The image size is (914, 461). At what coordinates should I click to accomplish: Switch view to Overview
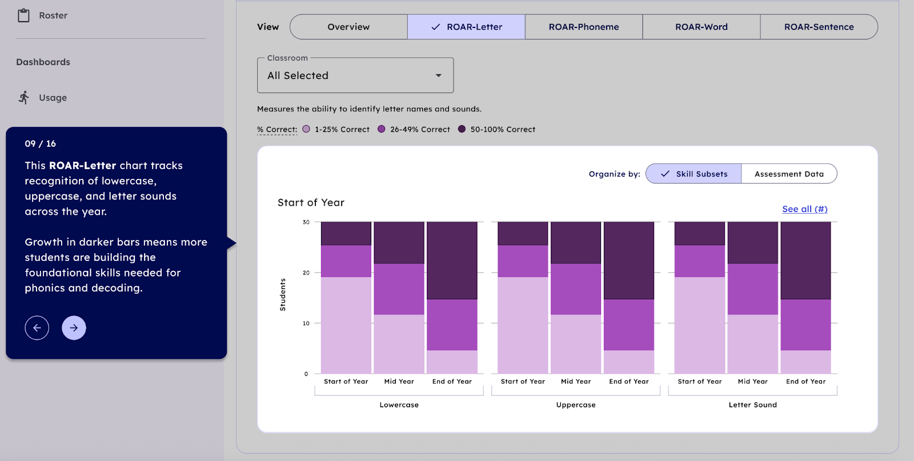(348, 27)
